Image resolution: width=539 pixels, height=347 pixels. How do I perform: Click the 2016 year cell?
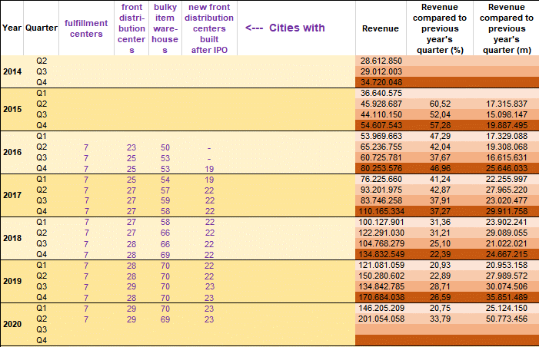pos(12,152)
